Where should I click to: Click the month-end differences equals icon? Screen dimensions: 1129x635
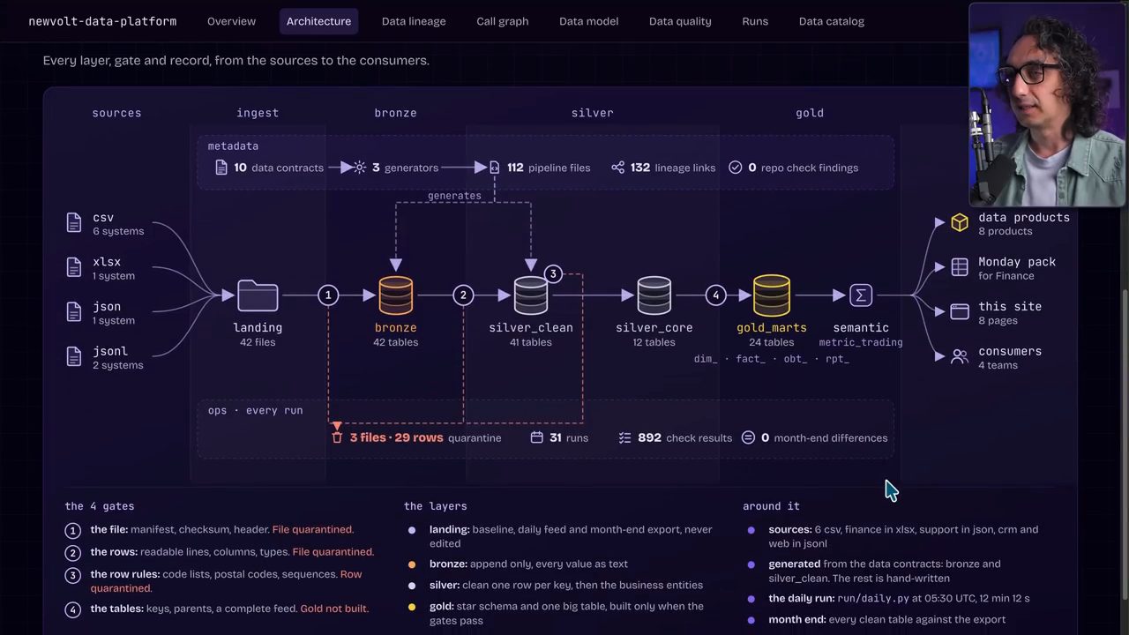pyautogui.click(x=748, y=437)
